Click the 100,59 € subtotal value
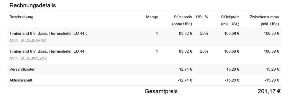Image resolution: width=295 pixels, height=107 pixels. [271, 51]
